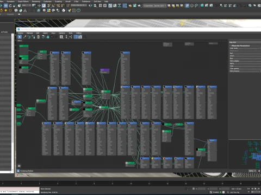
Task: Open the viewport [+] menu label
Action: coord(16,21)
